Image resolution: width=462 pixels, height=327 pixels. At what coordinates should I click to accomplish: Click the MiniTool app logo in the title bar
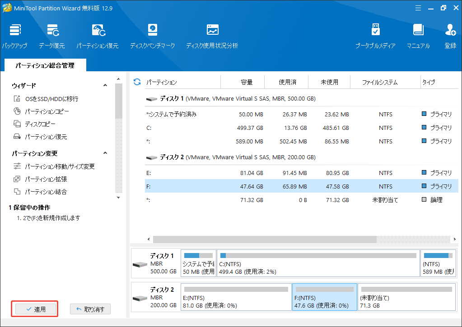[7, 8]
